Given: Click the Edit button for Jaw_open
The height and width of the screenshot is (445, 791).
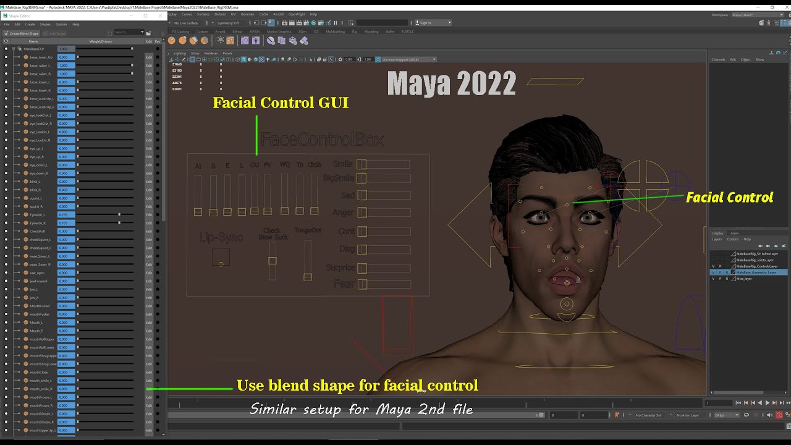Looking at the screenshot, I should tap(149, 273).
